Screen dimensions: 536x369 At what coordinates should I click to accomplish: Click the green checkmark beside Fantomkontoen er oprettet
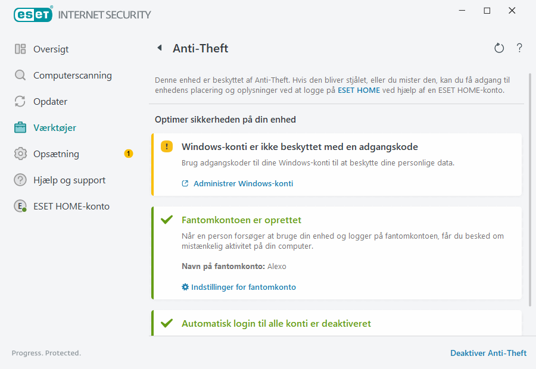(167, 219)
